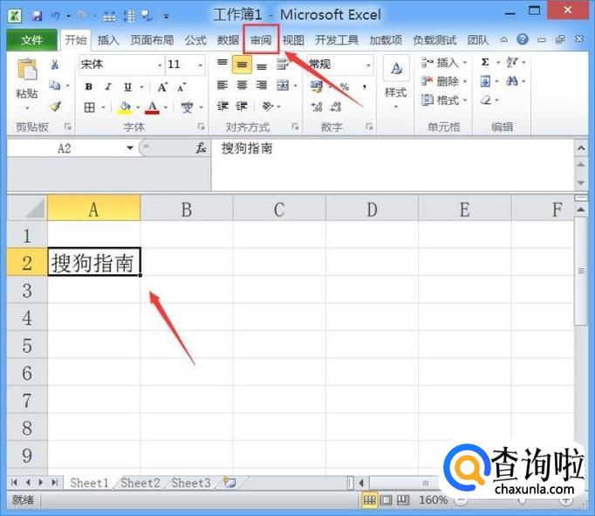Click the Excel Help question icon
595x516 pixels.
pyautogui.click(x=523, y=39)
